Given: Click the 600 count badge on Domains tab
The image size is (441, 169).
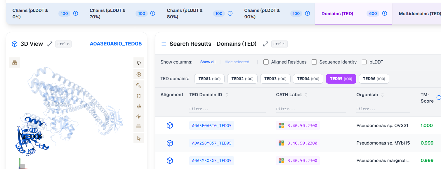Looking at the screenshot, I should tap(373, 13).
